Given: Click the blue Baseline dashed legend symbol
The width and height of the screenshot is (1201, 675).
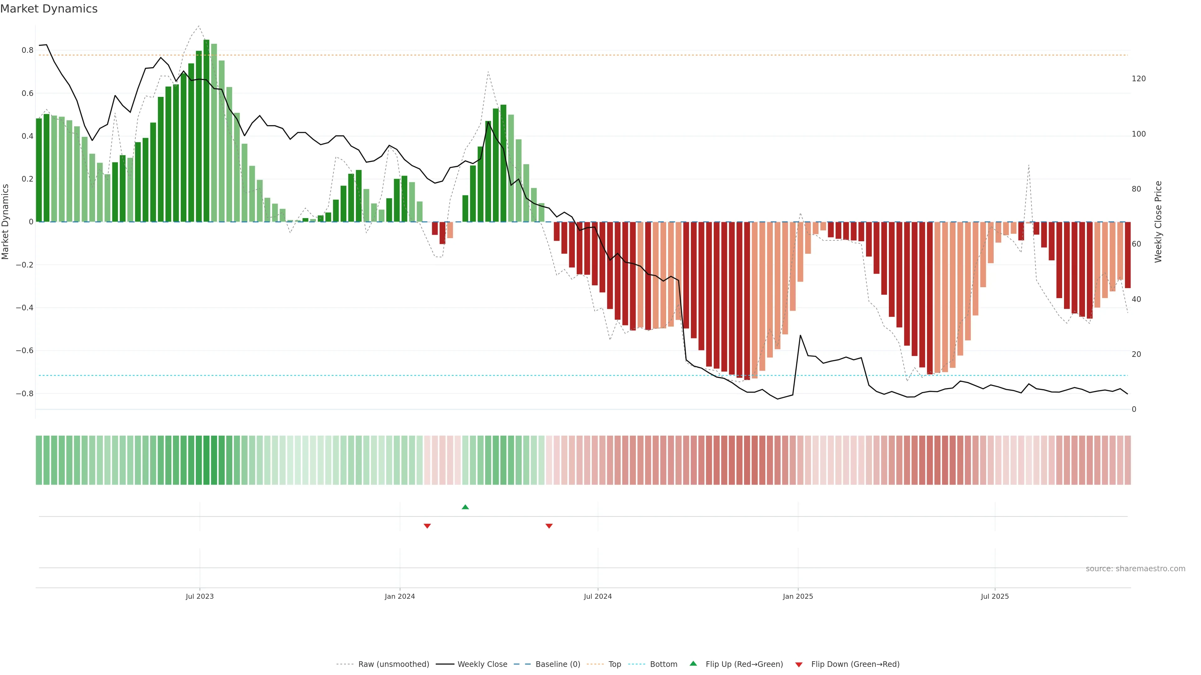Looking at the screenshot, I should (522, 664).
